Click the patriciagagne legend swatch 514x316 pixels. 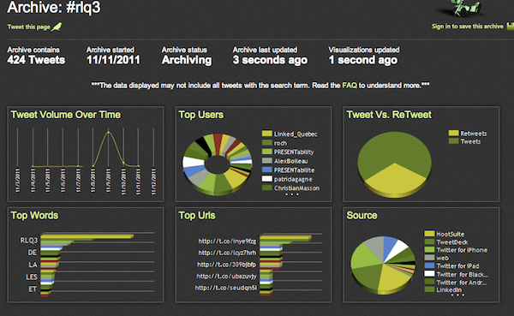click(267, 179)
